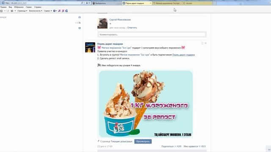The width and height of the screenshot is (271, 152).
Task: Click text 2. Сделать репост этой записи.
Action: (113, 58)
